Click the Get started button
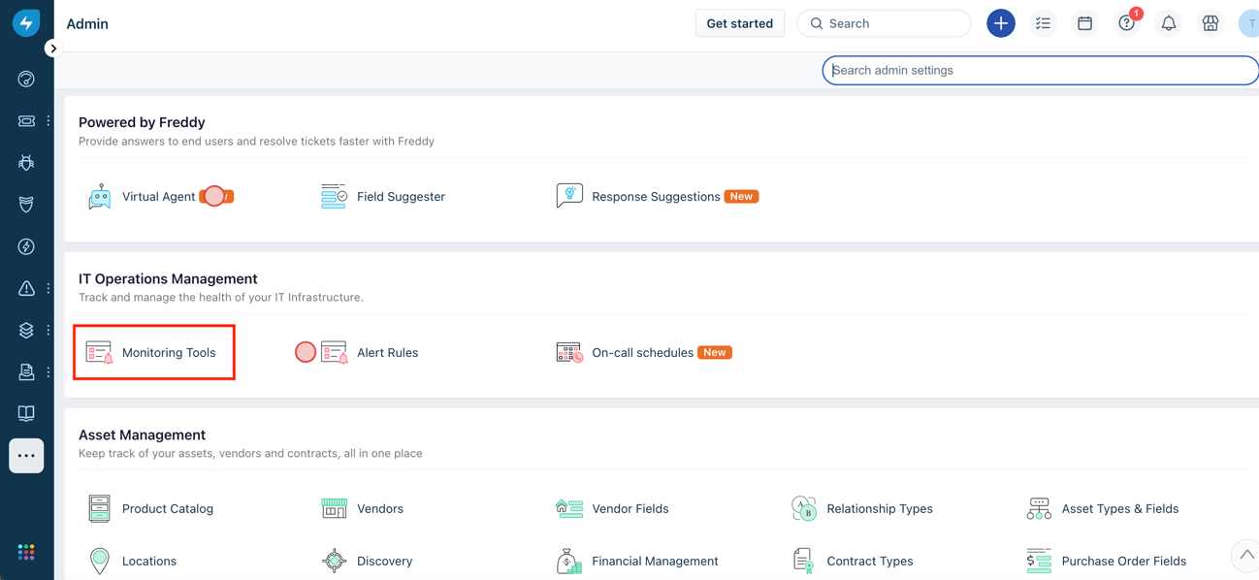 (739, 22)
